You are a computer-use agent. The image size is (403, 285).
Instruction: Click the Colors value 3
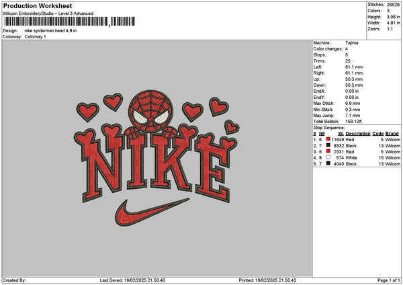point(388,11)
